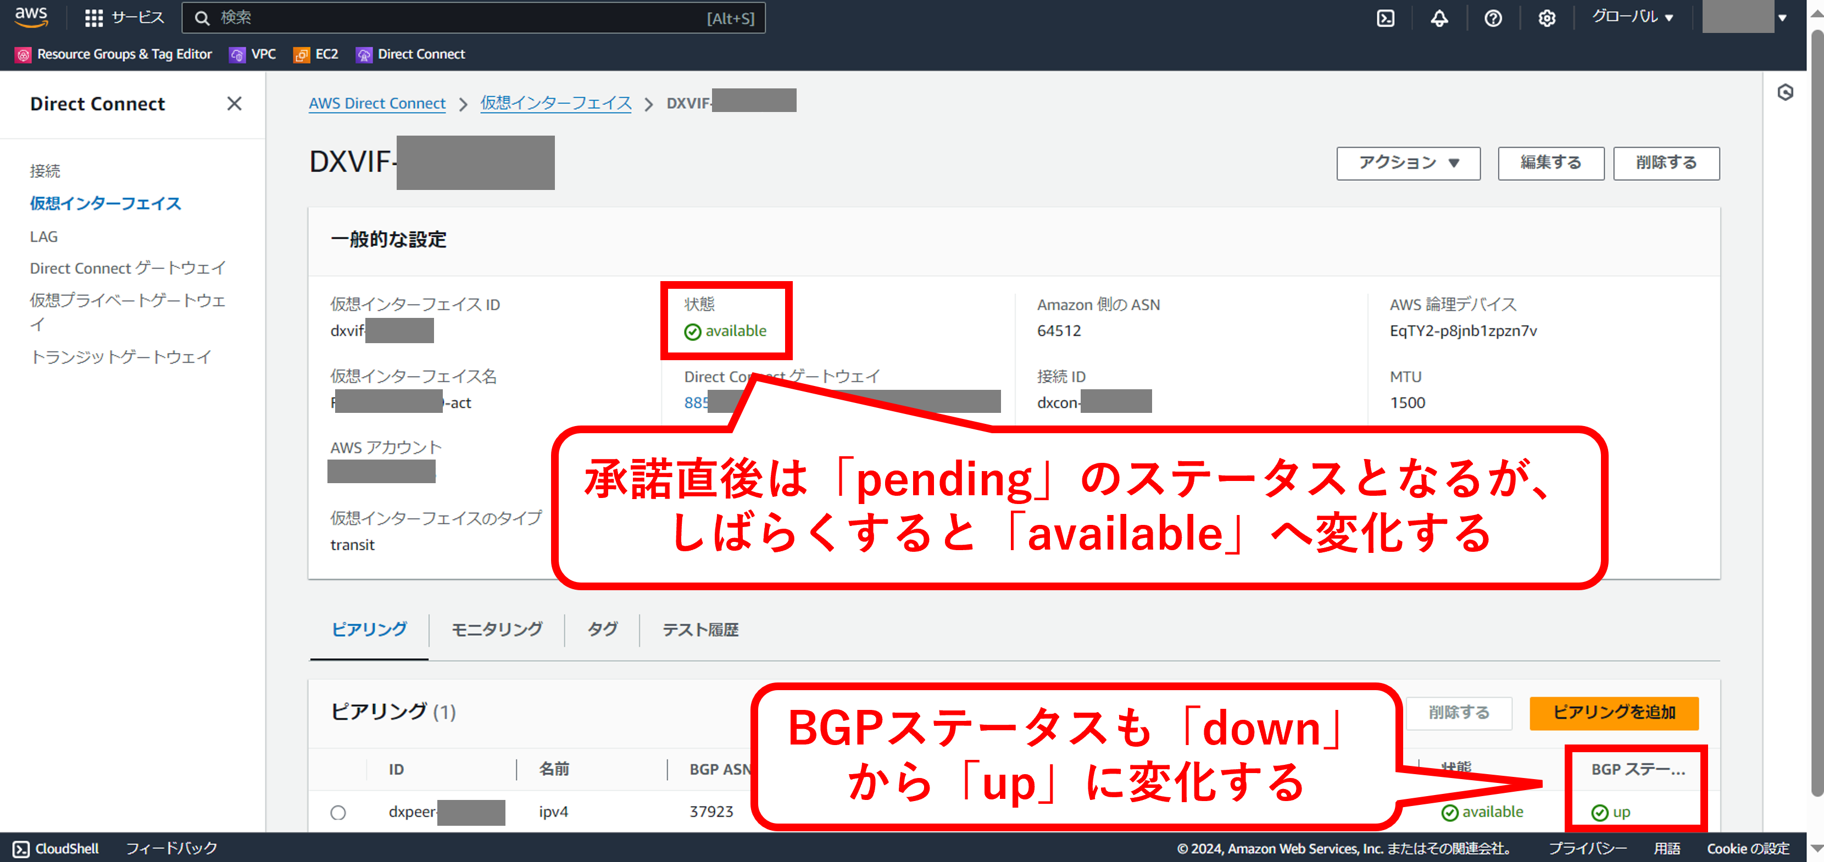Open the EC2 service shortcut
Image resolution: width=1824 pixels, height=862 pixels.
click(x=316, y=54)
